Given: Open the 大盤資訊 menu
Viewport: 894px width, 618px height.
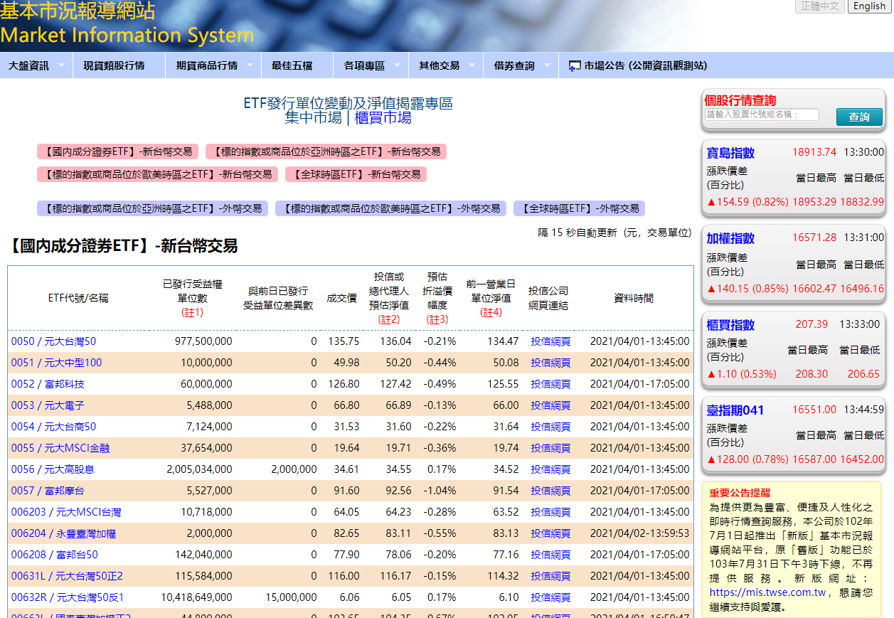Looking at the screenshot, I should tap(29, 65).
